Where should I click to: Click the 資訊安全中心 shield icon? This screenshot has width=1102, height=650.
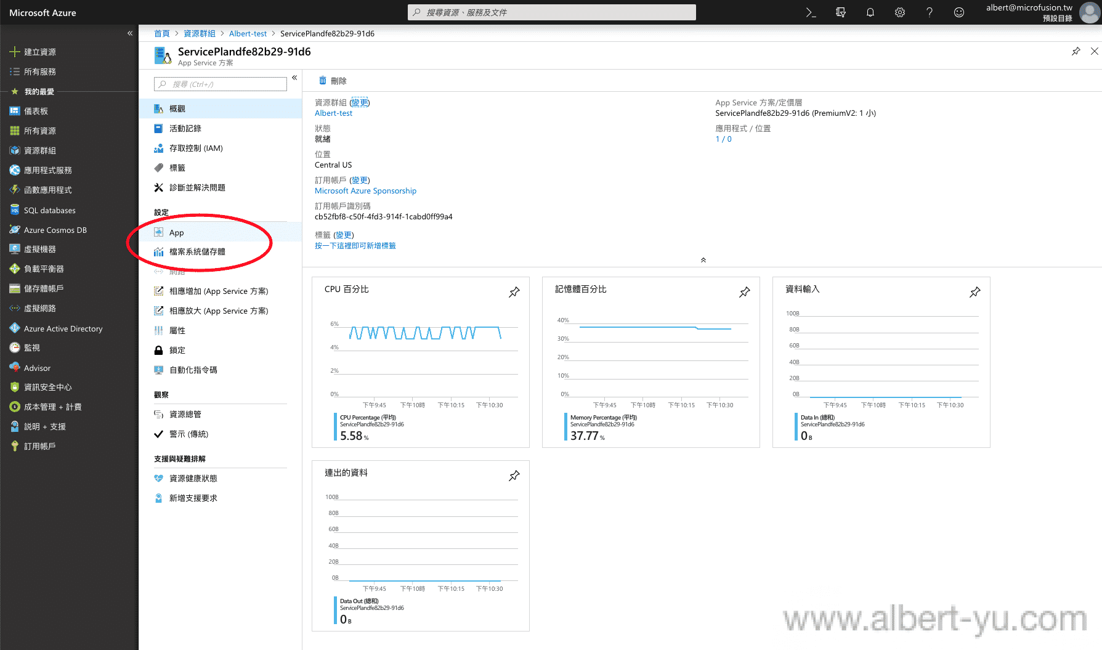[15, 387]
